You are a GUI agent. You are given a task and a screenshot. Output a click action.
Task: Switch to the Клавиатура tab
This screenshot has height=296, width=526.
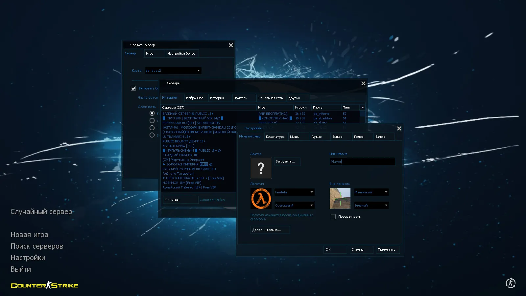[x=275, y=136]
